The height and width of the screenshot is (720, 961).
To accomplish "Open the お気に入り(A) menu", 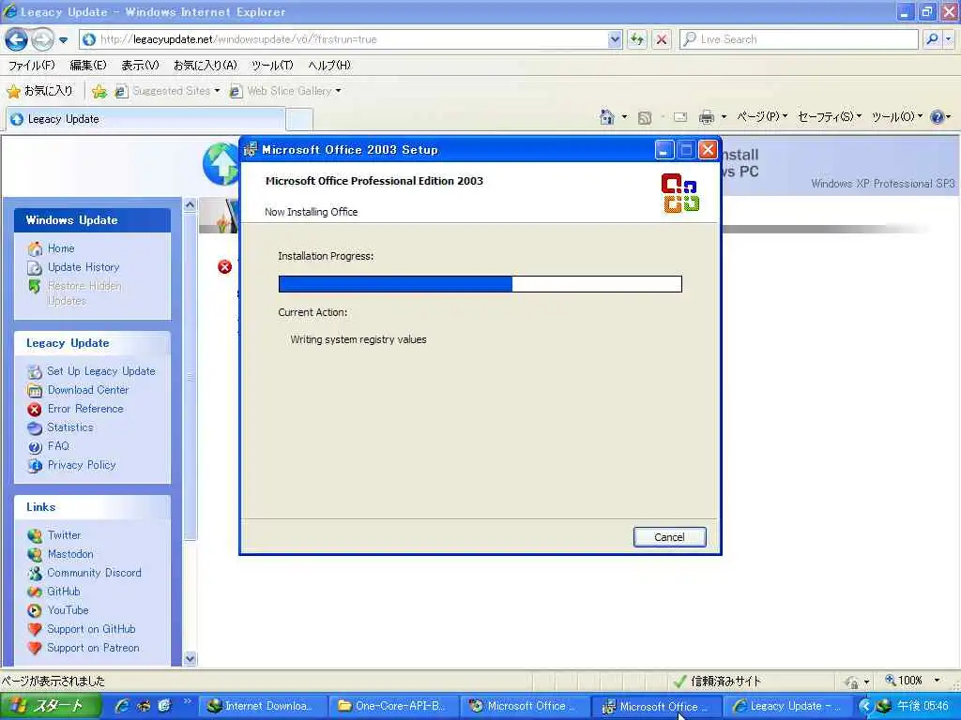I will pos(206,65).
